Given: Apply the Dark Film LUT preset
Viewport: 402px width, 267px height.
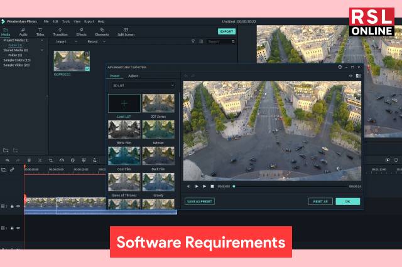Looking at the screenshot, I should [158, 155].
